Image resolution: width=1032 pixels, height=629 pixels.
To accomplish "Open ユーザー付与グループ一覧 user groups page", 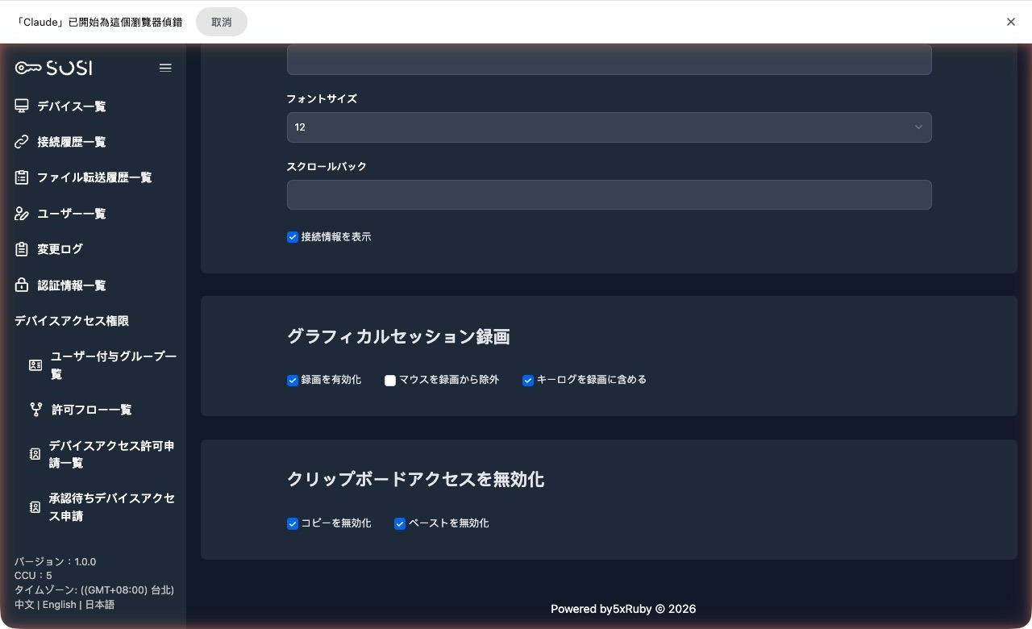I will (35, 364).
